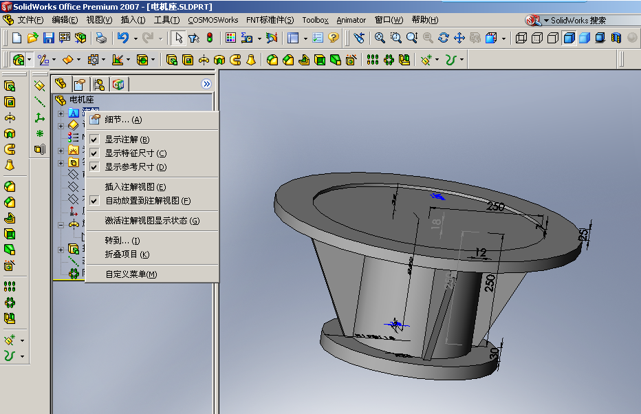Select 电机座 root node in feature tree
Viewport: 641px width, 414px height.
81,100
